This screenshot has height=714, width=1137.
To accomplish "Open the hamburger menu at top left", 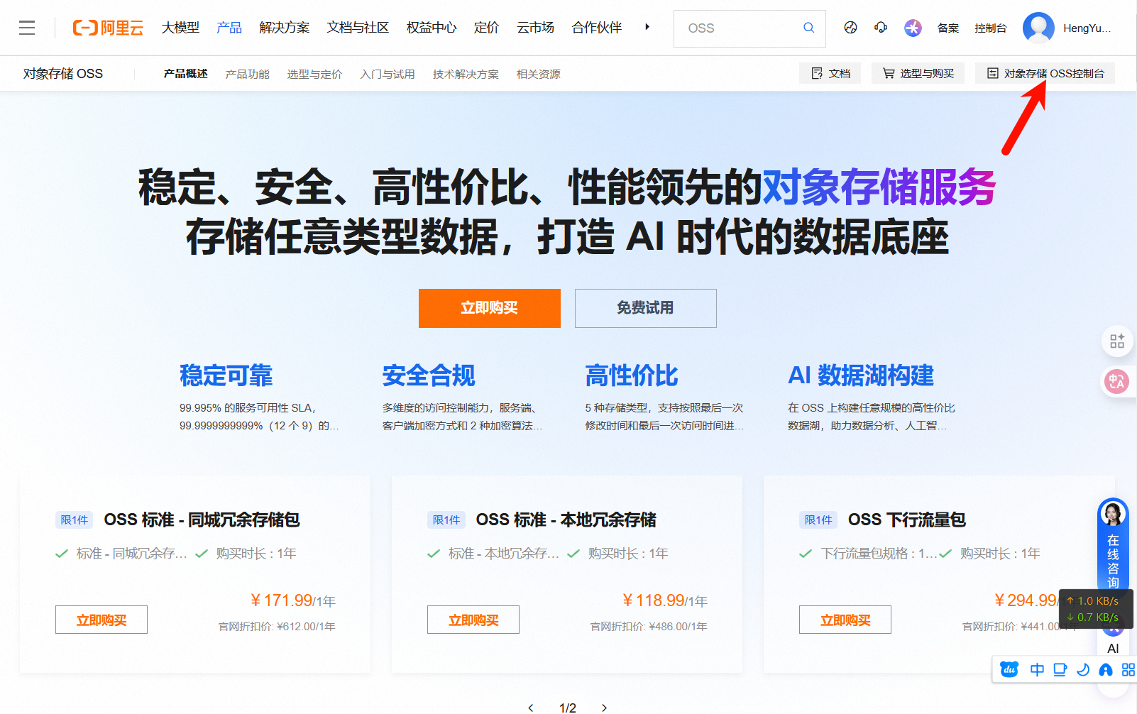I will 27,28.
